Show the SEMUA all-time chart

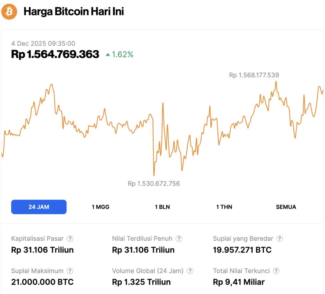(286, 207)
